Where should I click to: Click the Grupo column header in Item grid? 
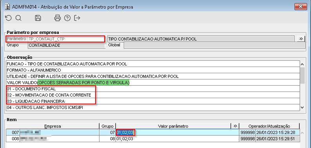[107, 126]
